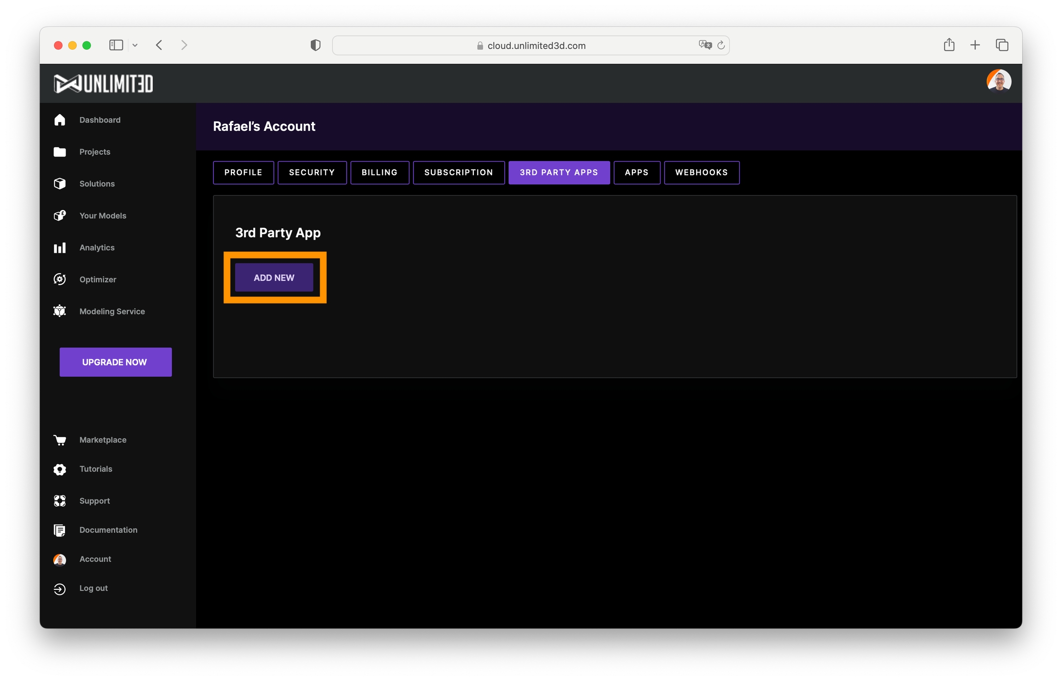Click the Your Models icon

[x=60, y=215]
